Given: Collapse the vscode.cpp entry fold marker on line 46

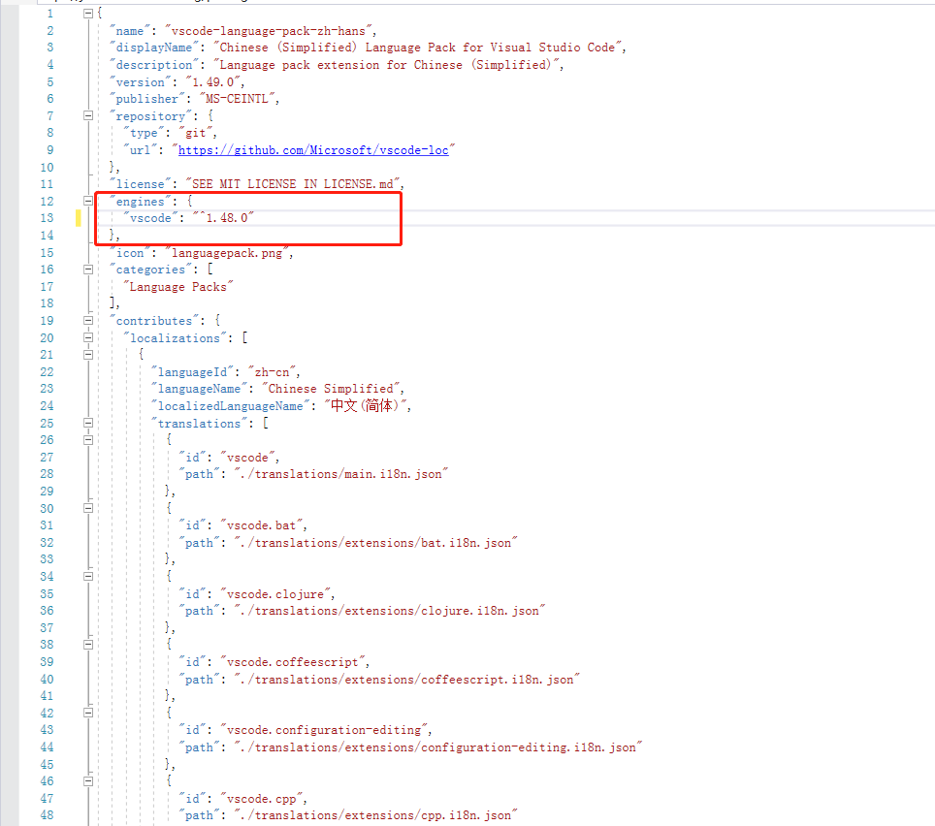Looking at the screenshot, I should tap(88, 780).
